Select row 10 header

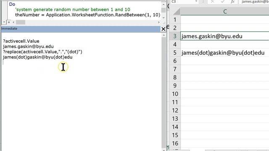point(175,94)
